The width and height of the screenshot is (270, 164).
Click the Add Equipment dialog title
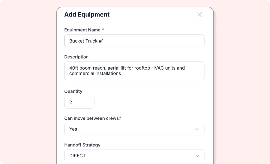pyautogui.click(x=87, y=15)
